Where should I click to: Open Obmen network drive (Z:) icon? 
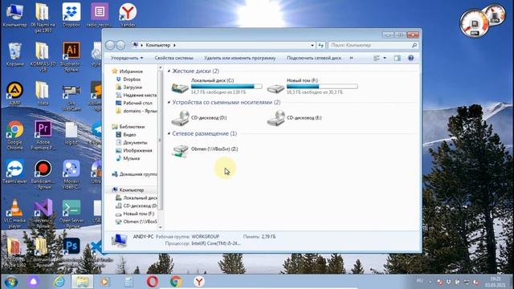[180, 151]
